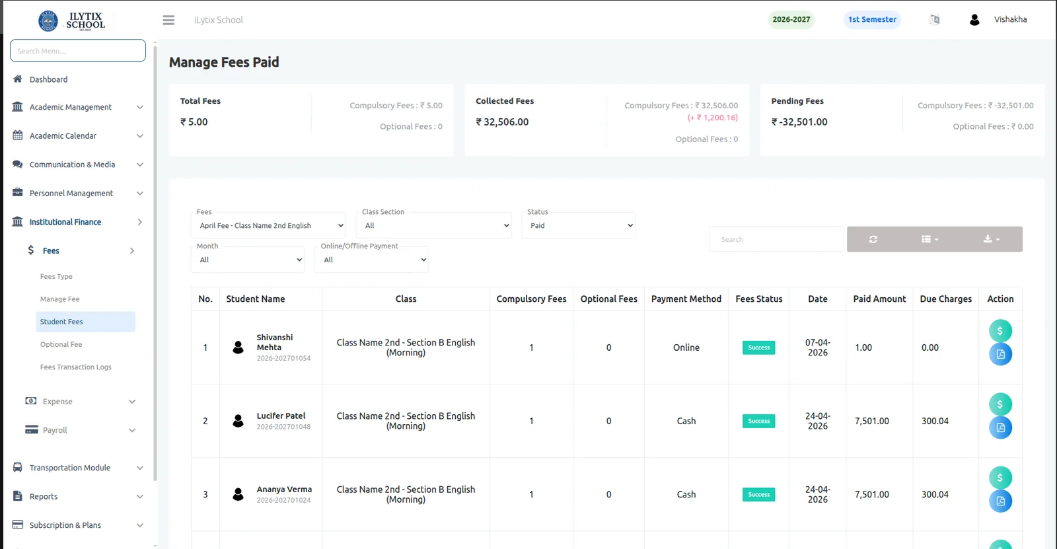Screen dimensions: 1057x549
Task: Click the Transportation Module bus icon
Action: coord(18,467)
